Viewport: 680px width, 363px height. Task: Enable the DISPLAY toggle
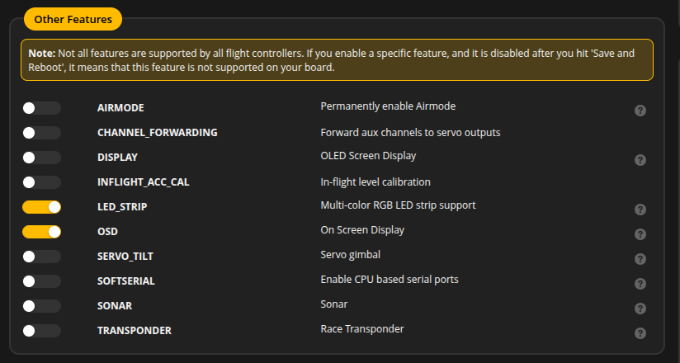point(41,158)
